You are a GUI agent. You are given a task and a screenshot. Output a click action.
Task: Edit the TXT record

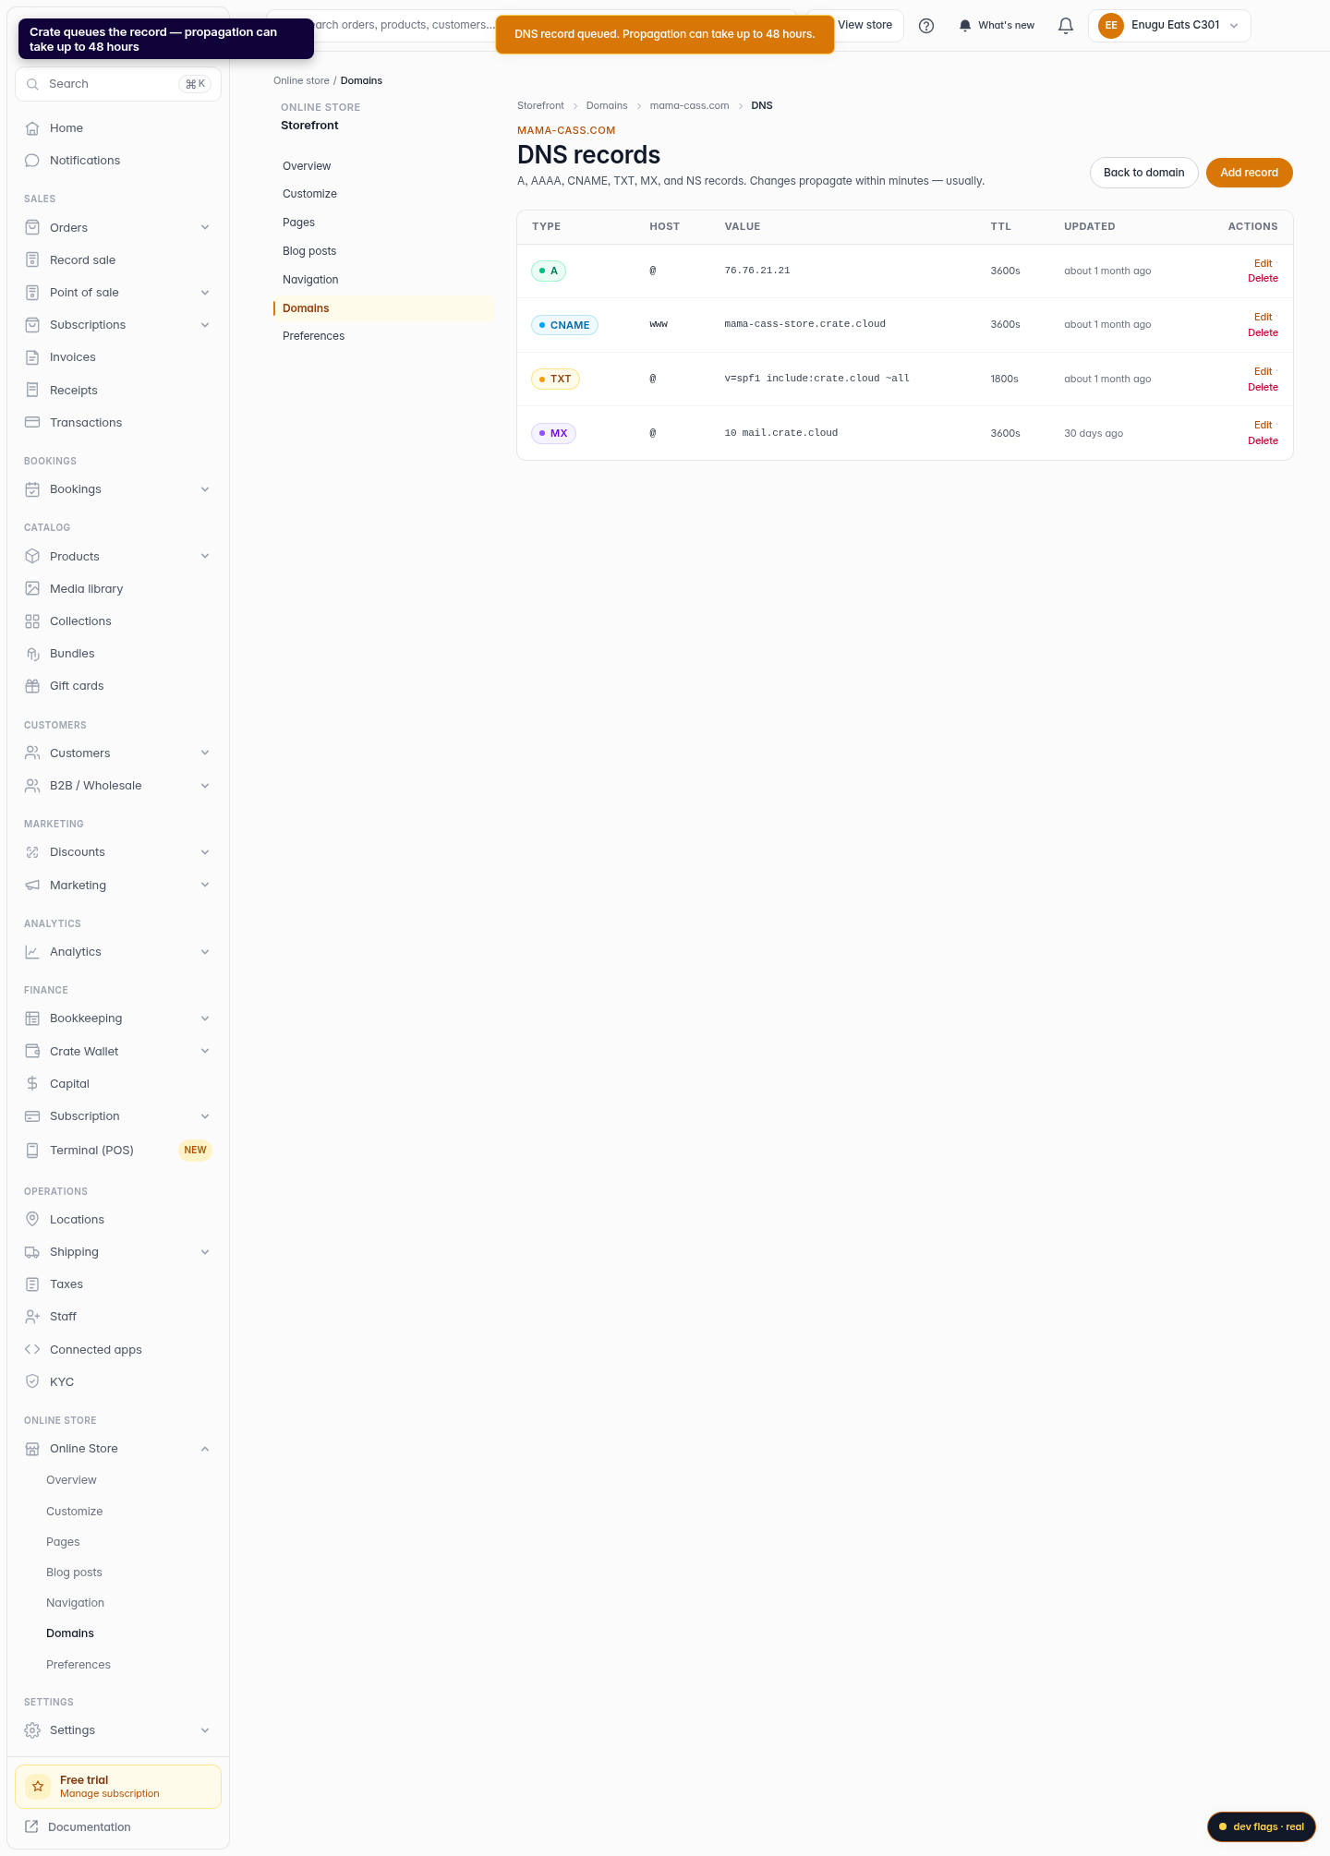1263,371
